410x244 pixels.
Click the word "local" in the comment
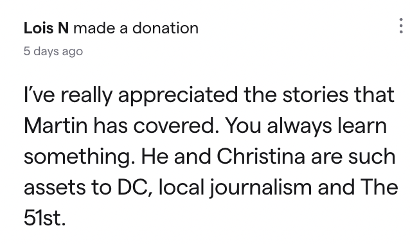pos(181,187)
